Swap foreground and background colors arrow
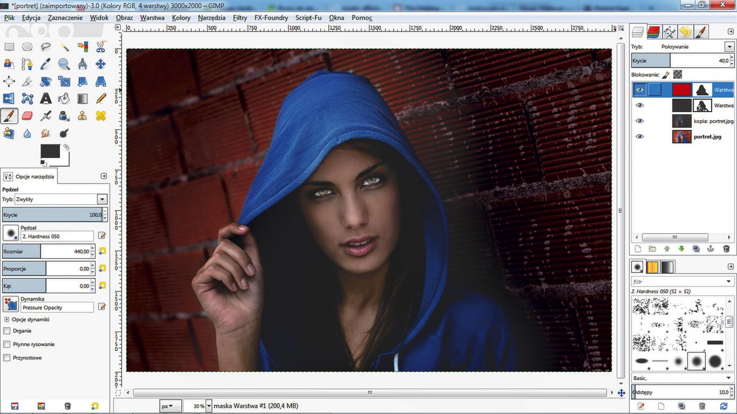This screenshot has width=737, height=414. point(66,147)
